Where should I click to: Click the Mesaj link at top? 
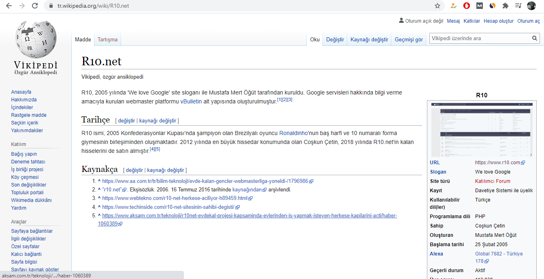tap(453, 21)
